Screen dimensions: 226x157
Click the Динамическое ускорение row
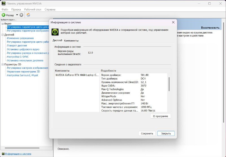[x=134, y=93]
